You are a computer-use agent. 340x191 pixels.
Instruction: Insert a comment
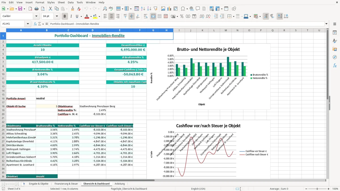(x=198, y=9)
